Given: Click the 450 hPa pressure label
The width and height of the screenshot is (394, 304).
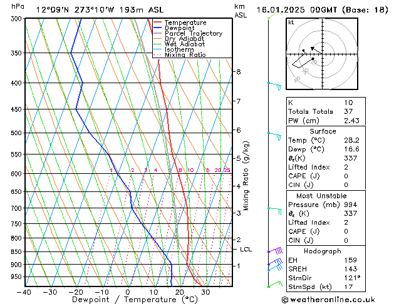Looking at the screenshot, I should (x=18, y=109).
